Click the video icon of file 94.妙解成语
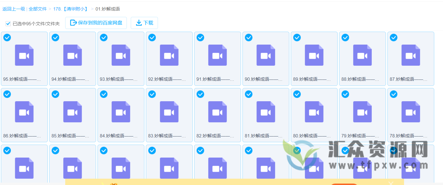Screen dimensions: 443x185 pyautogui.click(x=72, y=55)
